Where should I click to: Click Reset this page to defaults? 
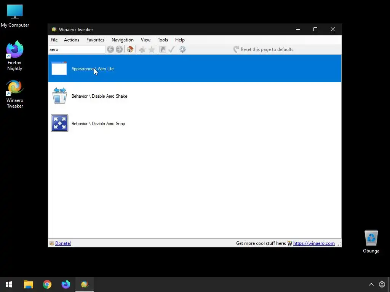click(x=263, y=49)
